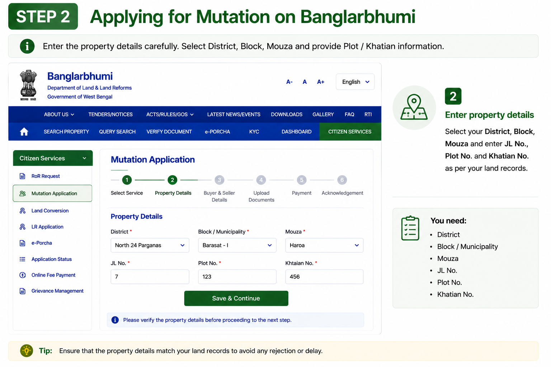Open TENDERS/NOTICES menu item
The width and height of the screenshot is (551, 367).
(110, 115)
